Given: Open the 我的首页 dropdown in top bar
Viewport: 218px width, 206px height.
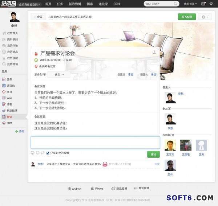Looking at the screenshot, I should 190,4.
